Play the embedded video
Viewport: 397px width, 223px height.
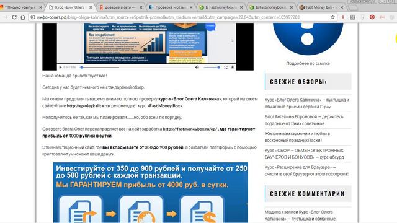pyautogui.click(x=60, y=68)
